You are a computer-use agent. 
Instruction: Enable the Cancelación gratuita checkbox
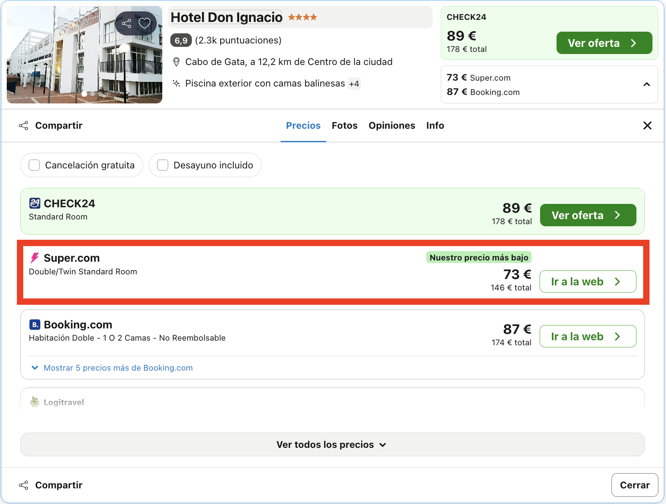coord(34,165)
